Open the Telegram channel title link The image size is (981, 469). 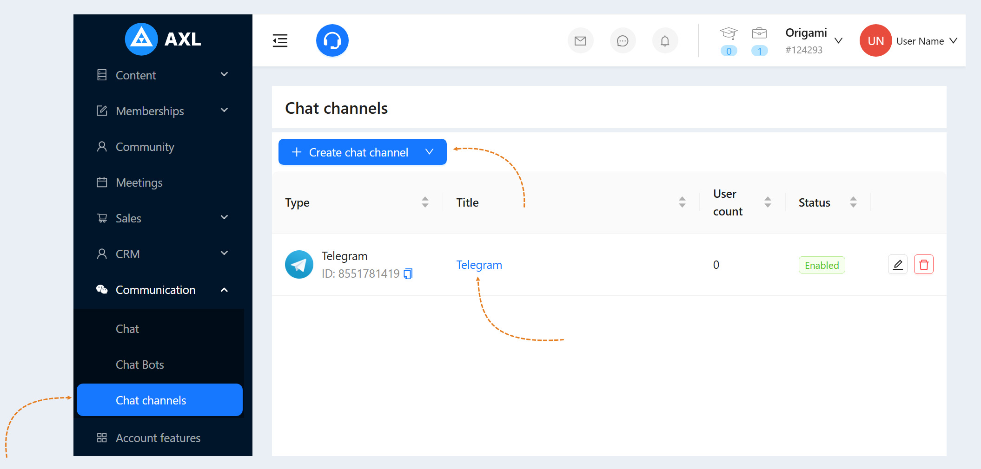479,265
